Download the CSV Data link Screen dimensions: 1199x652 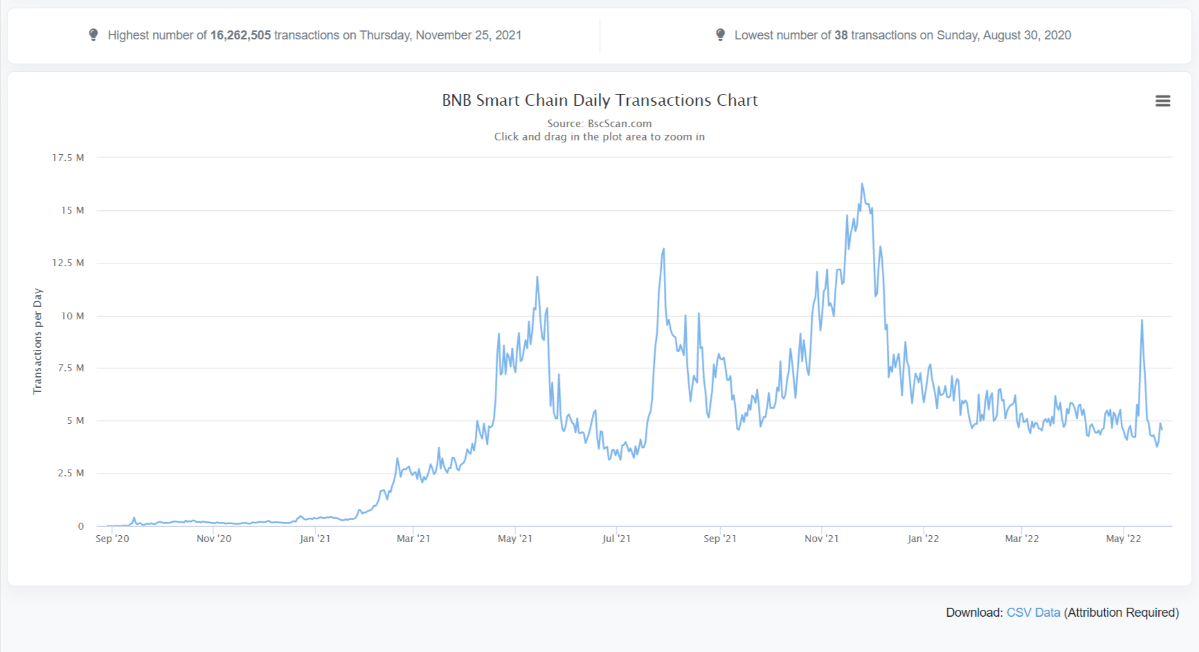pos(1033,613)
